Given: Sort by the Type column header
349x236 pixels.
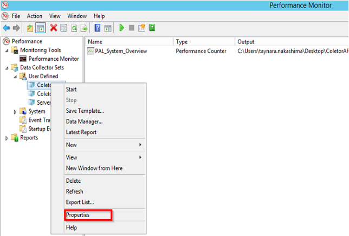Looking at the screenshot, I should (204, 42).
